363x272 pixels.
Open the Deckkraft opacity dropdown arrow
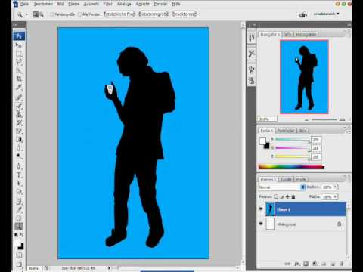(x=335, y=187)
